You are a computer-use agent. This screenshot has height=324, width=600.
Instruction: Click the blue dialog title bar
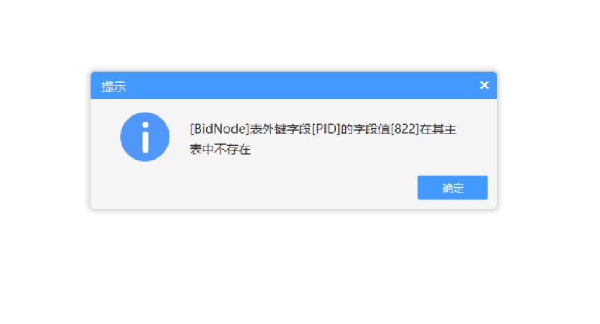click(294, 85)
